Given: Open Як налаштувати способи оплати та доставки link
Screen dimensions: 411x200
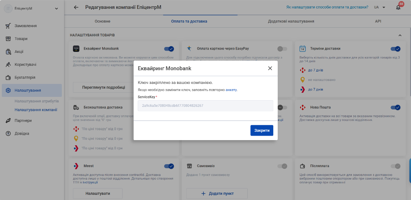Looking at the screenshot, I should point(327,7).
